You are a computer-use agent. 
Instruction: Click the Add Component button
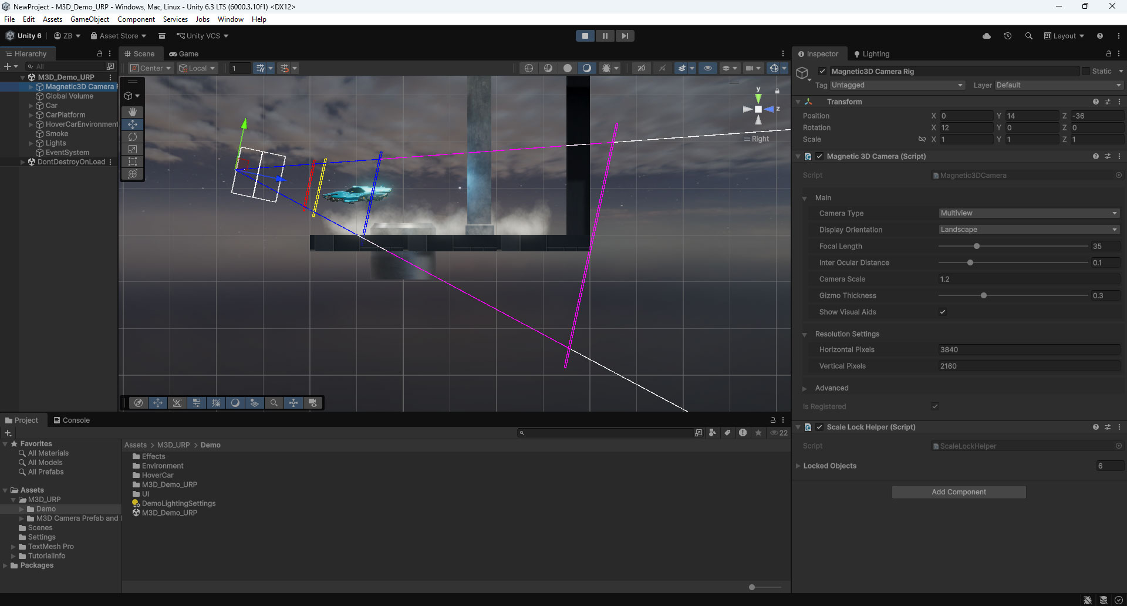point(959,491)
